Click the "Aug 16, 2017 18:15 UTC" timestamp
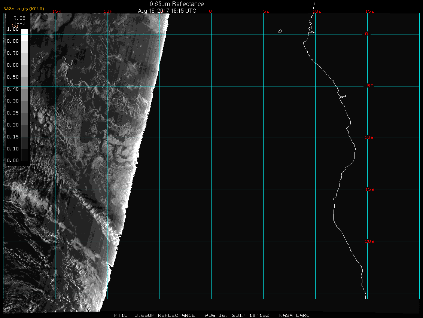Image resolution: width=423 pixels, height=318 pixels. [x=167, y=11]
